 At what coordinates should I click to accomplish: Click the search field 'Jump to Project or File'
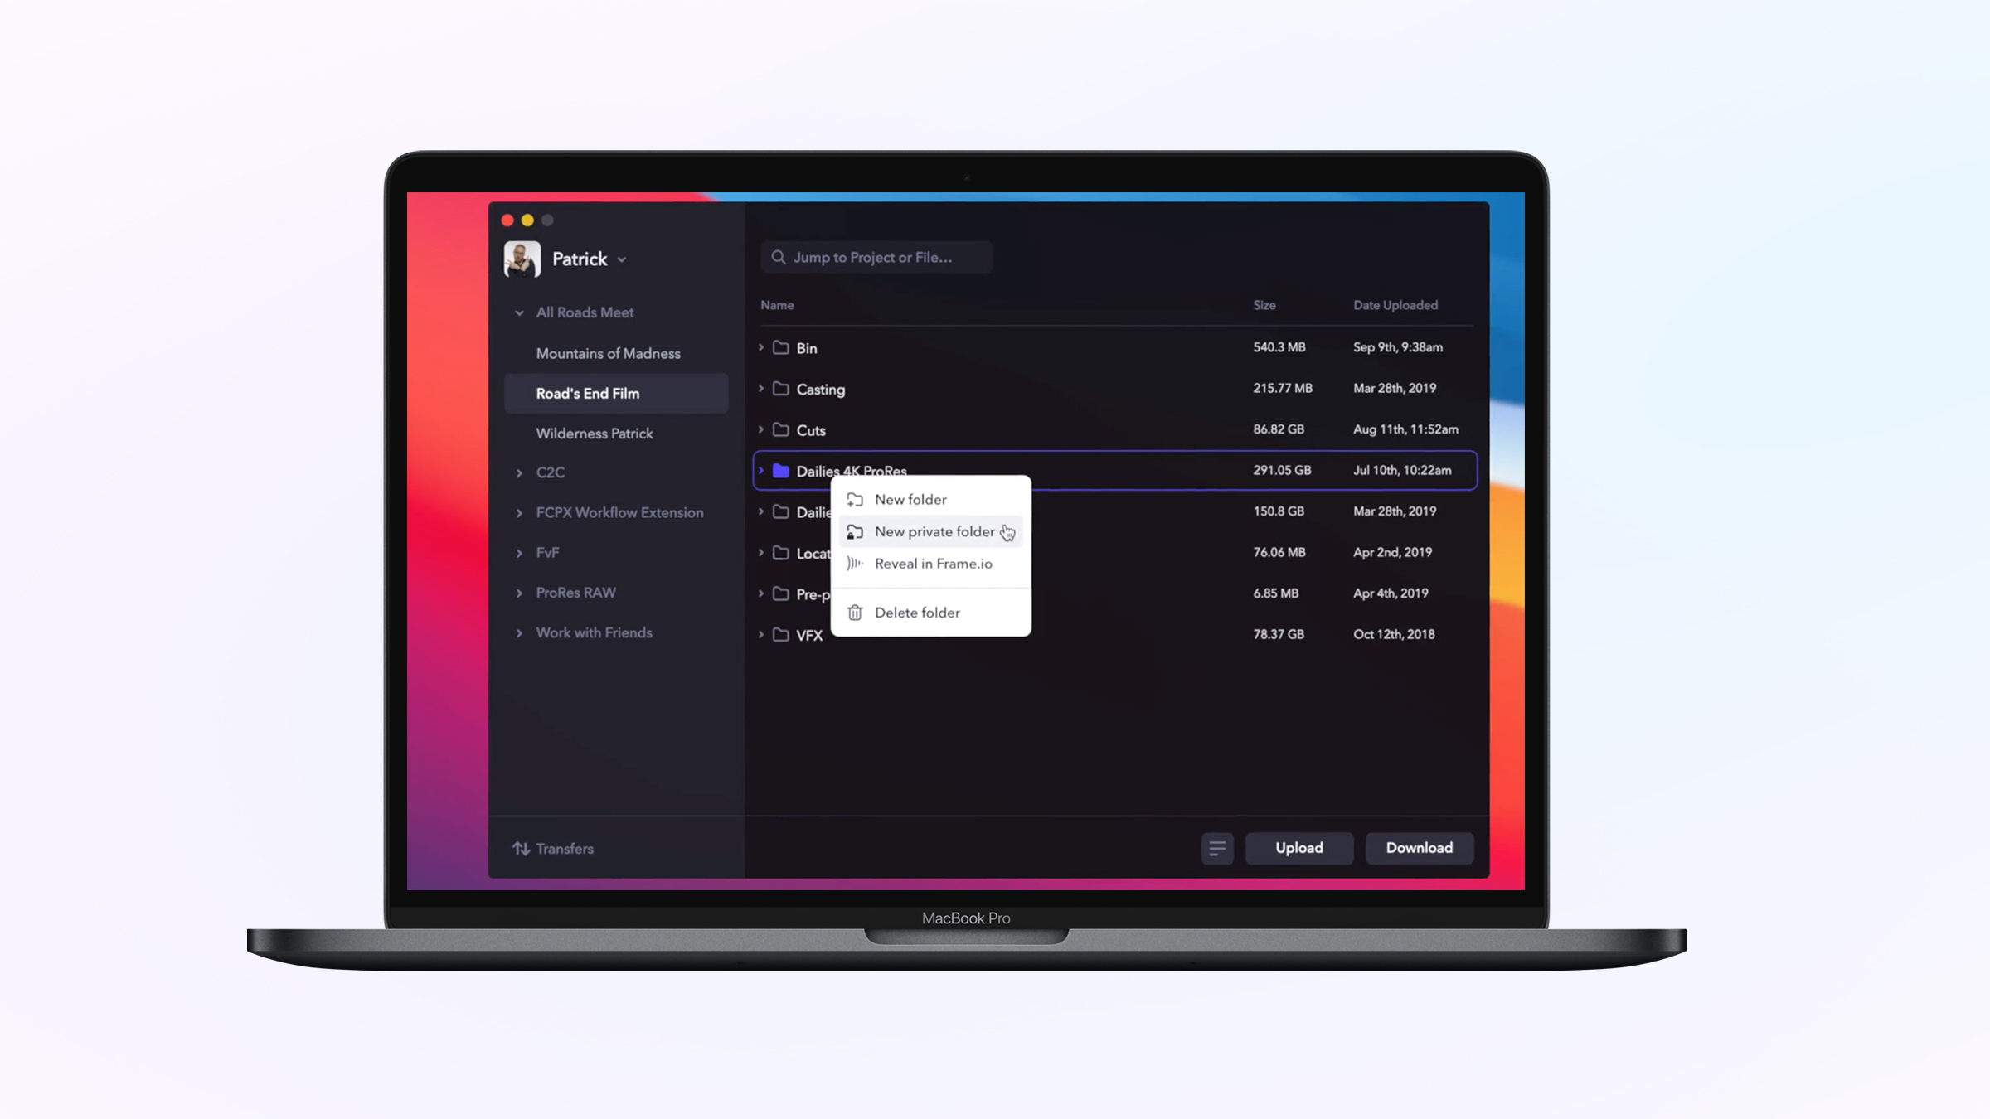click(x=876, y=257)
